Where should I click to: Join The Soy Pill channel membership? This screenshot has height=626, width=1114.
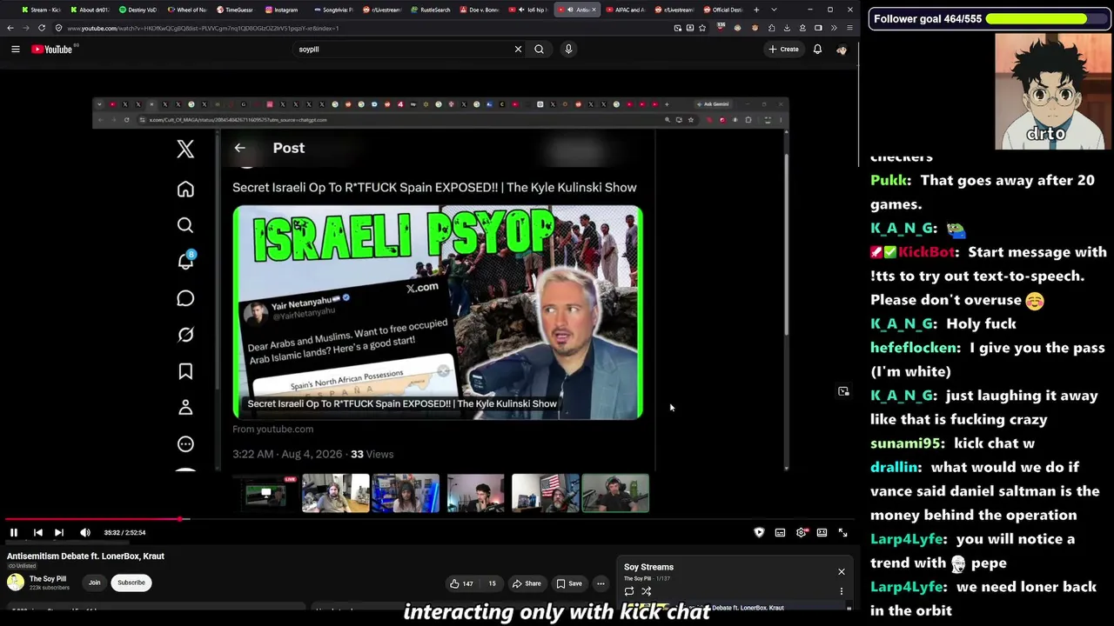coord(94,583)
